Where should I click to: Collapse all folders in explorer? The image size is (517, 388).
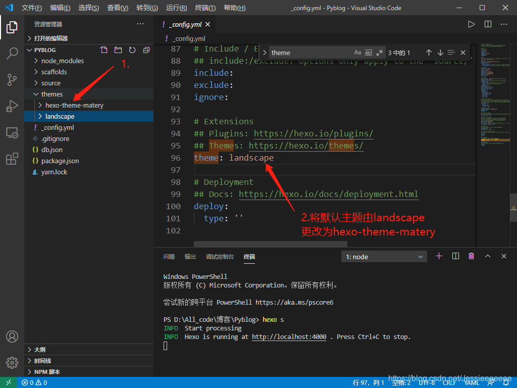point(146,50)
